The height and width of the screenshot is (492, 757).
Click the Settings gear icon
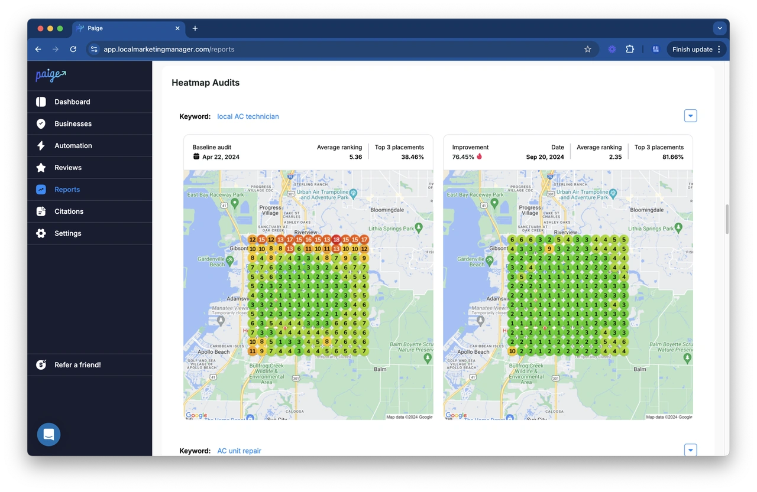(41, 233)
